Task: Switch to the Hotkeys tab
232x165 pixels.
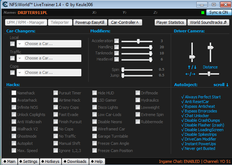Action: click(x=50, y=161)
